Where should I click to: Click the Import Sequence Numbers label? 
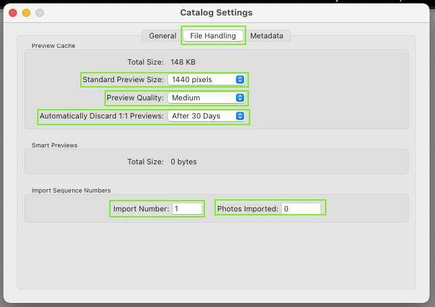[71, 191]
